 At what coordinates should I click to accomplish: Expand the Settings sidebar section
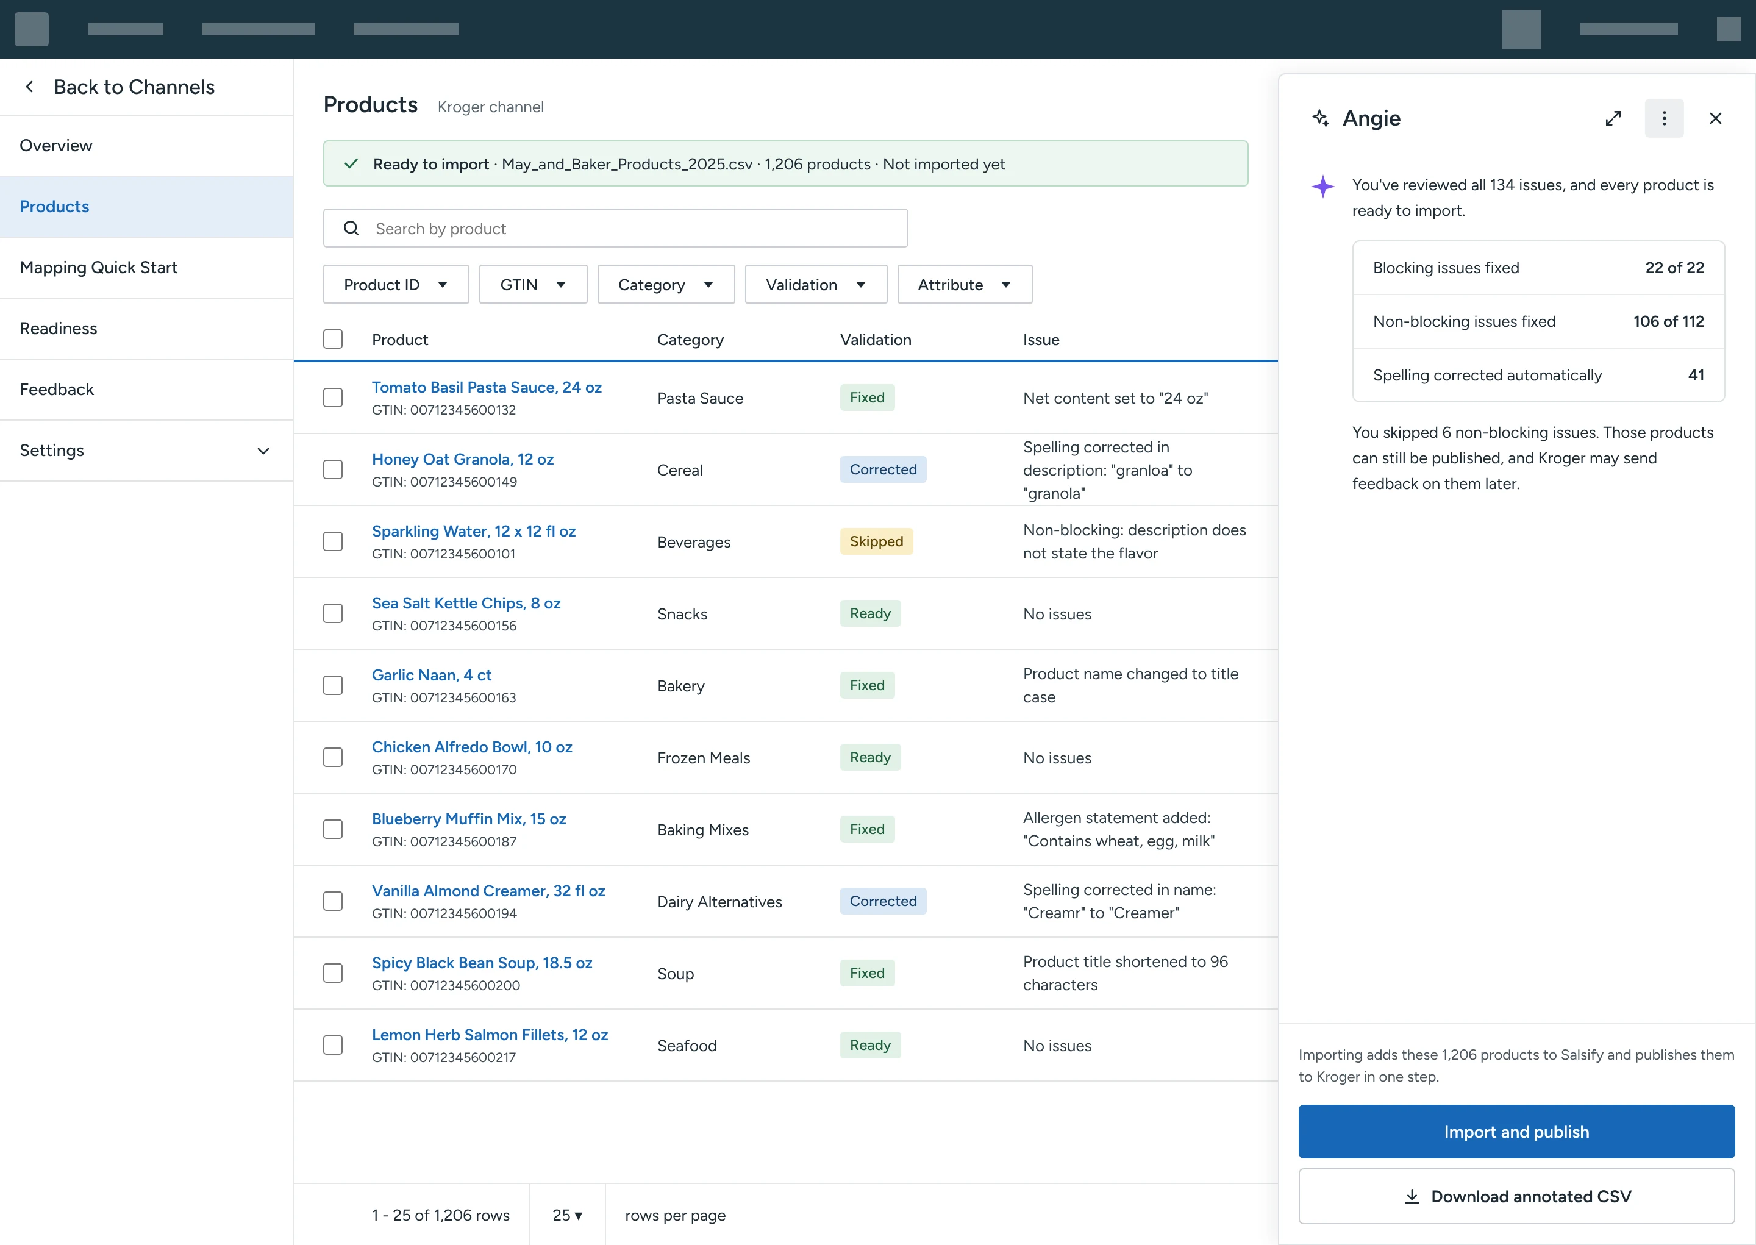tap(146, 451)
